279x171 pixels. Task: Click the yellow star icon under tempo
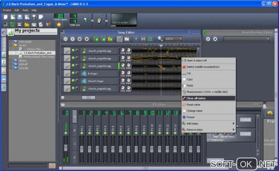(59, 24)
